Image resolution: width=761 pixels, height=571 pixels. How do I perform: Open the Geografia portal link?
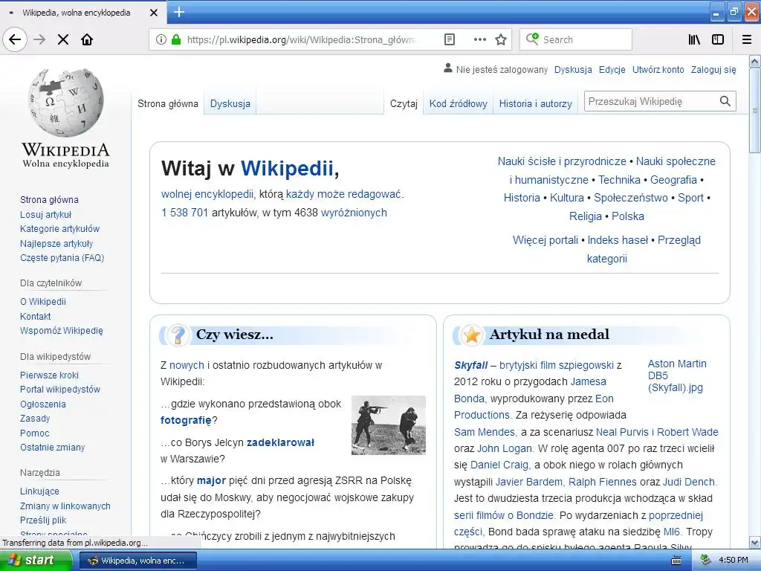click(673, 180)
